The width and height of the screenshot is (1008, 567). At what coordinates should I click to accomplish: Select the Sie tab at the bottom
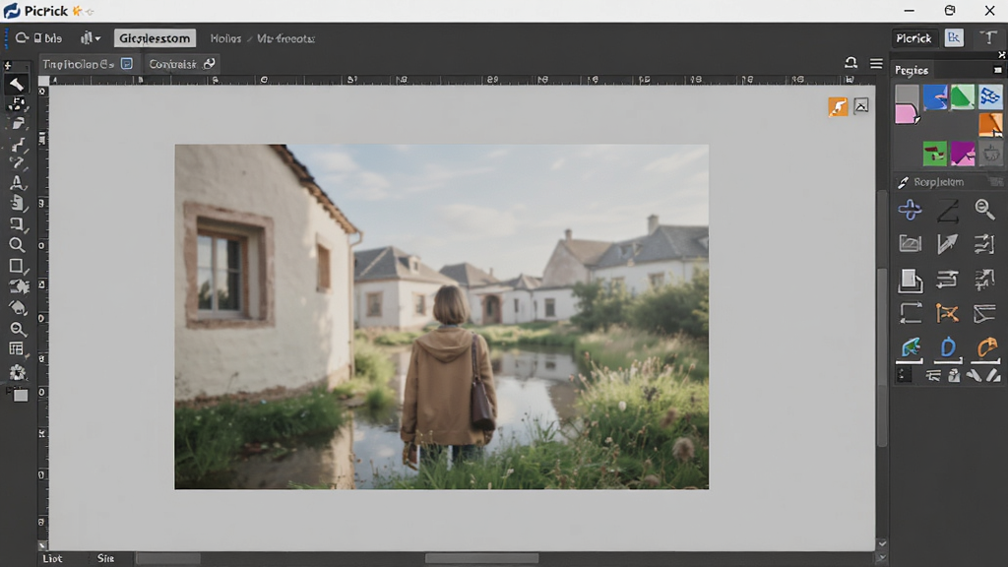(x=105, y=558)
